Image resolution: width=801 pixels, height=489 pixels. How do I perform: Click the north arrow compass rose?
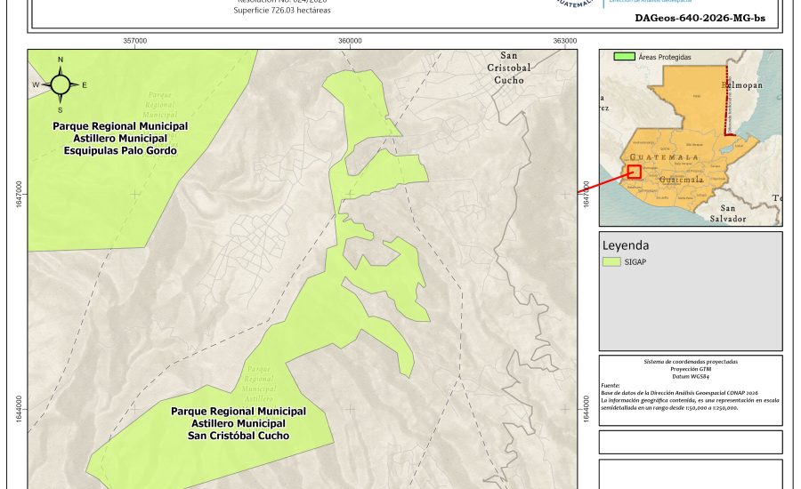pyautogui.click(x=61, y=84)
